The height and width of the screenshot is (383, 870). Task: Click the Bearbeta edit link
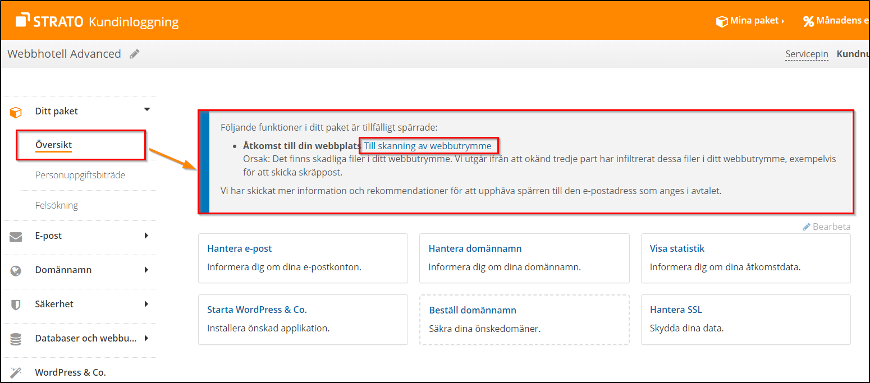(x=827, y=227)
